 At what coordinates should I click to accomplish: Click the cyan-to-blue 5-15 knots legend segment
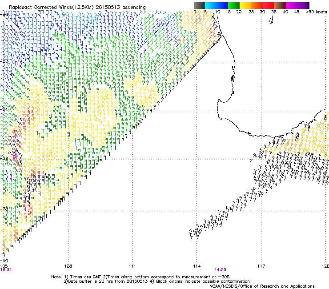[x=217, y=5]
